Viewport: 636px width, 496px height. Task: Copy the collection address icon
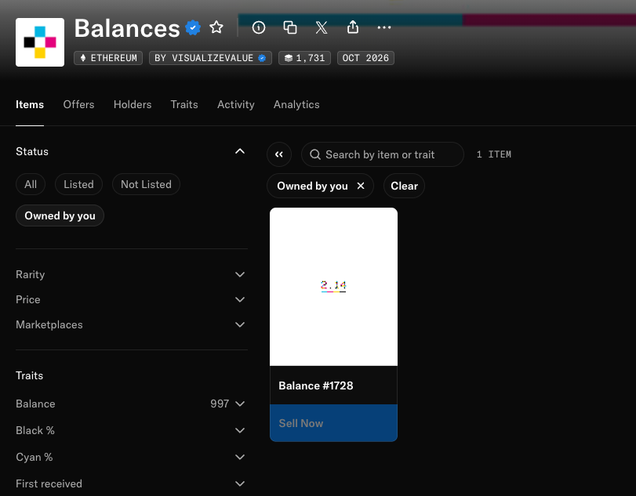point(290,27)
